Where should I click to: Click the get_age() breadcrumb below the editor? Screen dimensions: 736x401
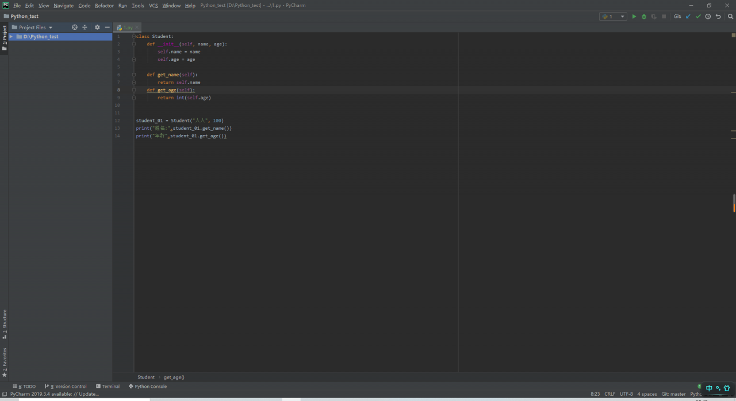pyautogui.click(x=174, y=377)
